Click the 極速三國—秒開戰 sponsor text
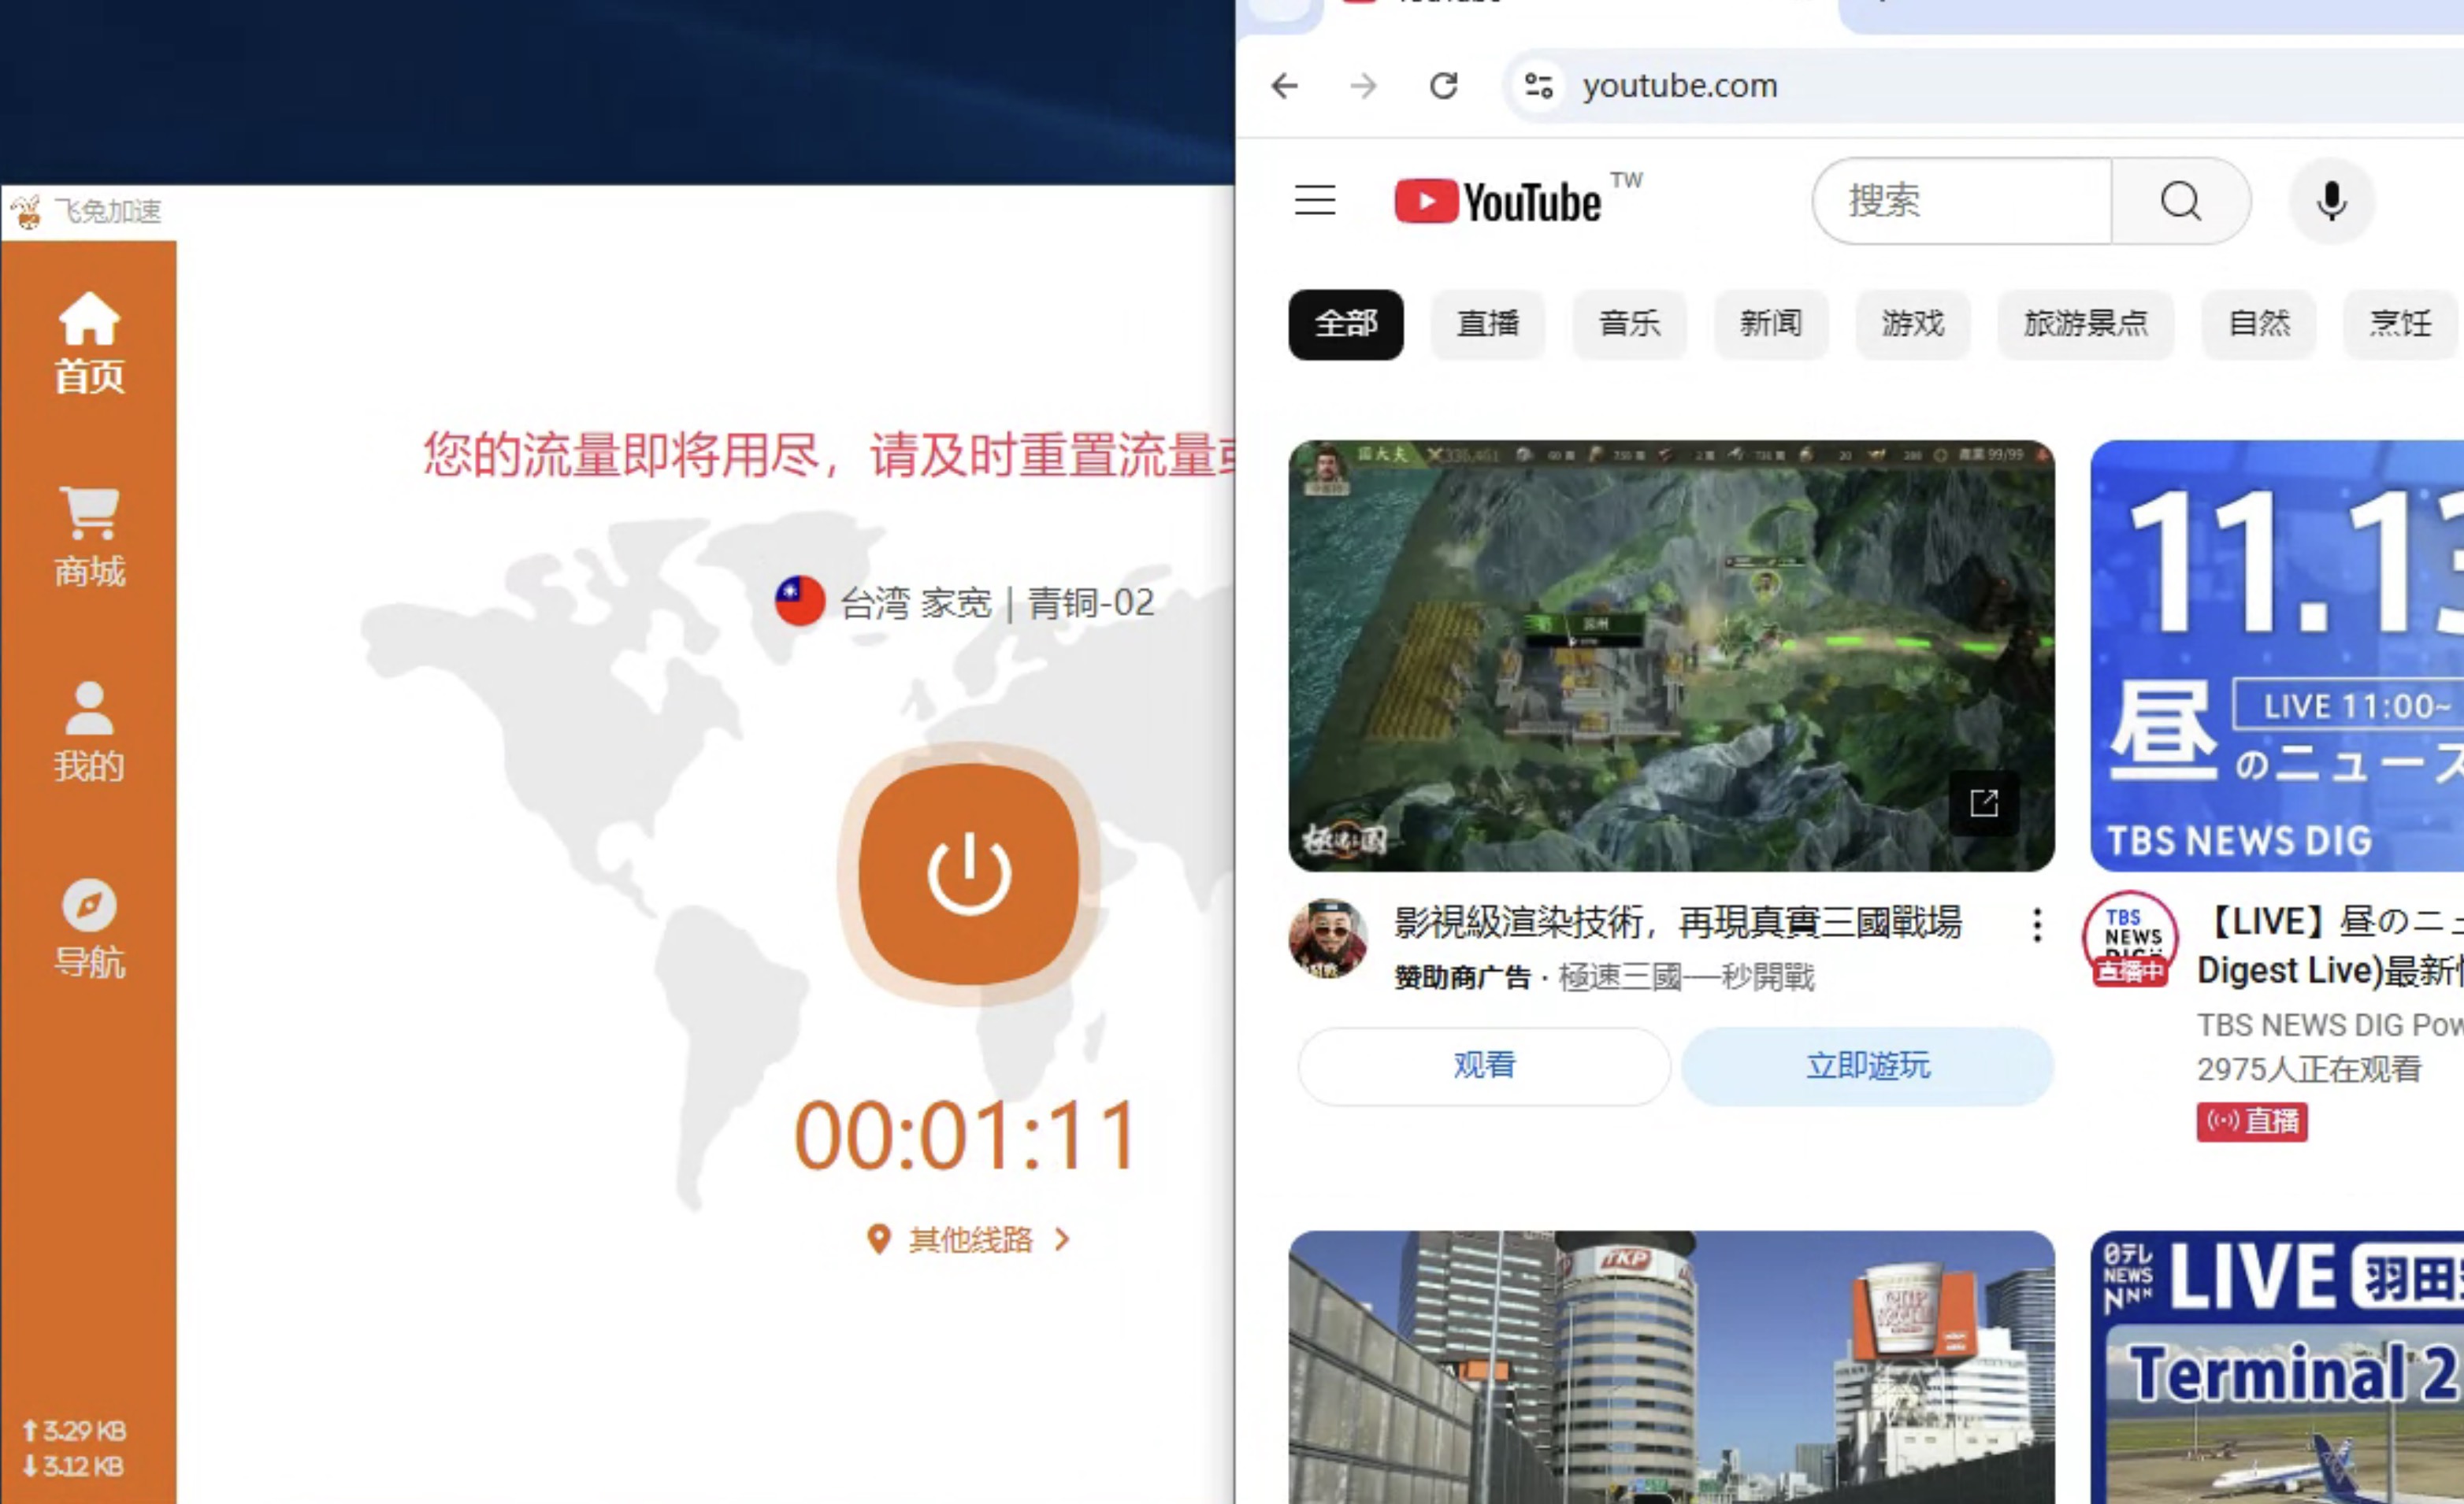2464x1504 pixels. 1686,976
